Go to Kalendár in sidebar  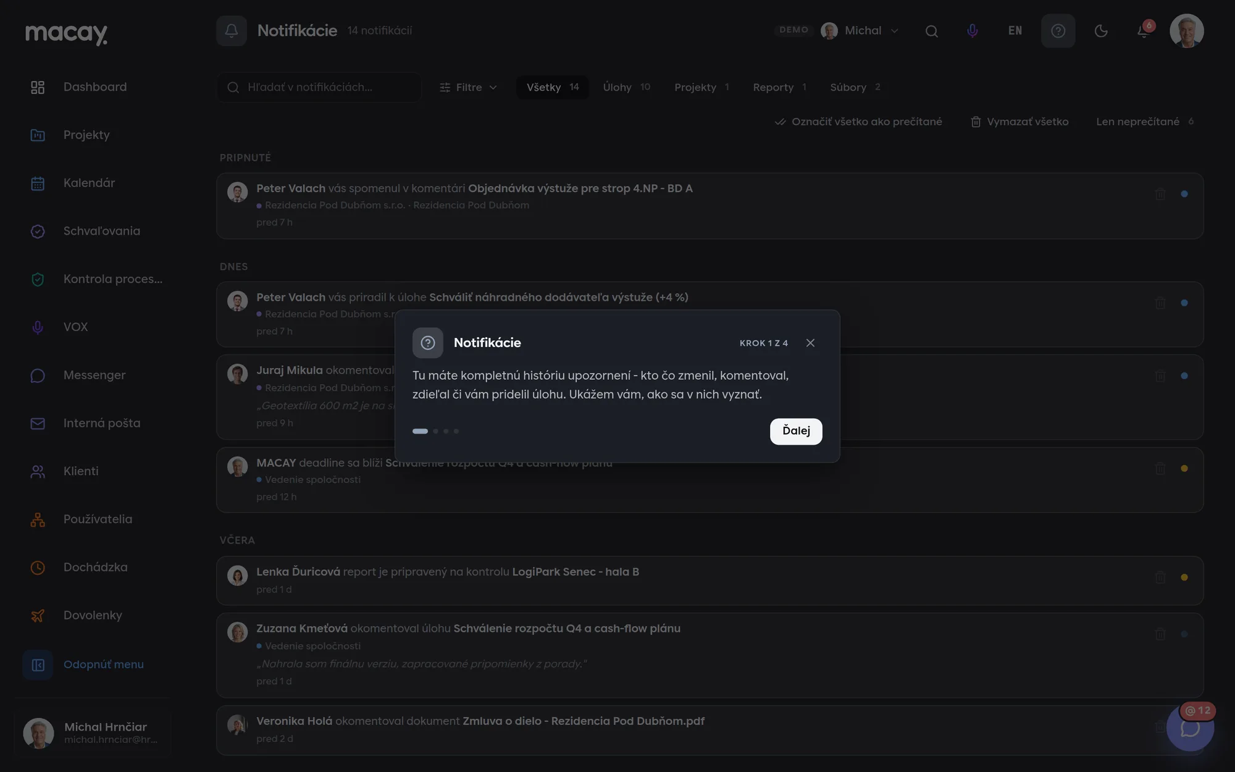point(93,183)
